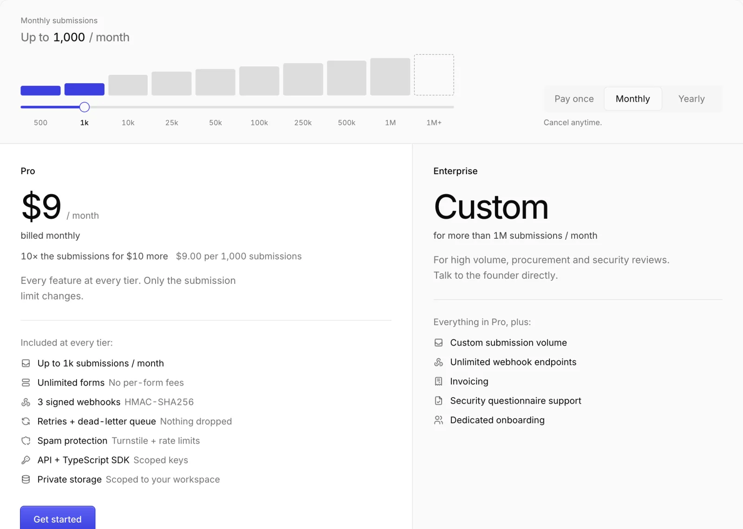Click the "Scoped to your workspace" text
This screenshot has width=743, height=529.
coord(163,479)
